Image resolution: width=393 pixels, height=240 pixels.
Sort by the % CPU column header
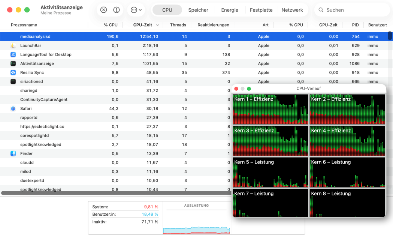click(111, 25)
